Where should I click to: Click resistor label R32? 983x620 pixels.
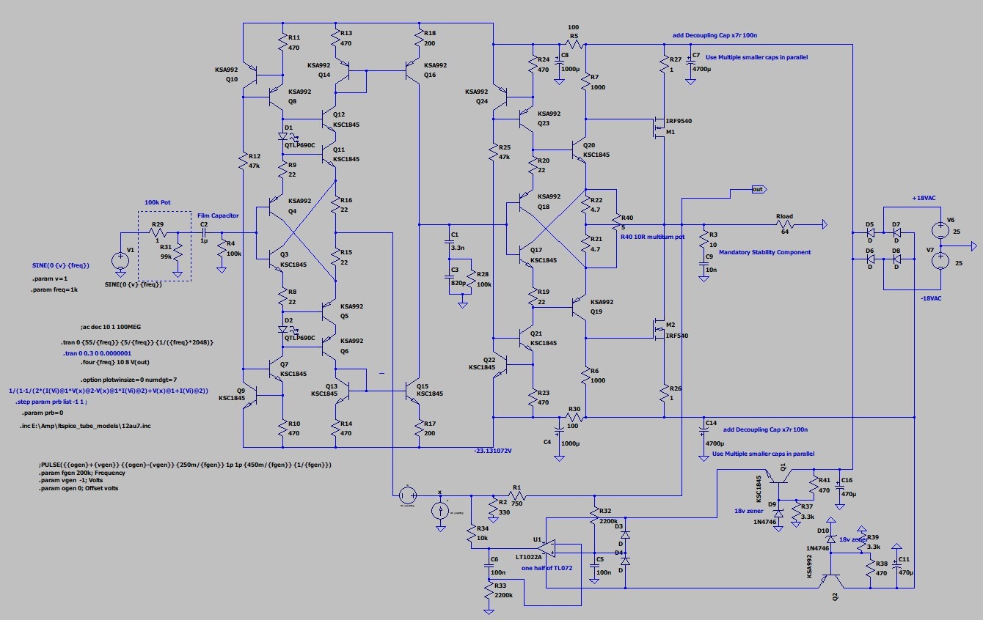605,511
